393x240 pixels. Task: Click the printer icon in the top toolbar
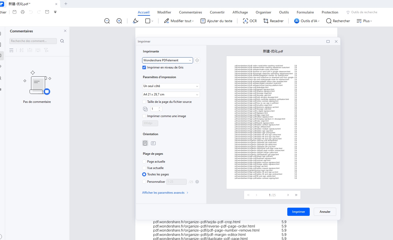(x=23, y=12)
